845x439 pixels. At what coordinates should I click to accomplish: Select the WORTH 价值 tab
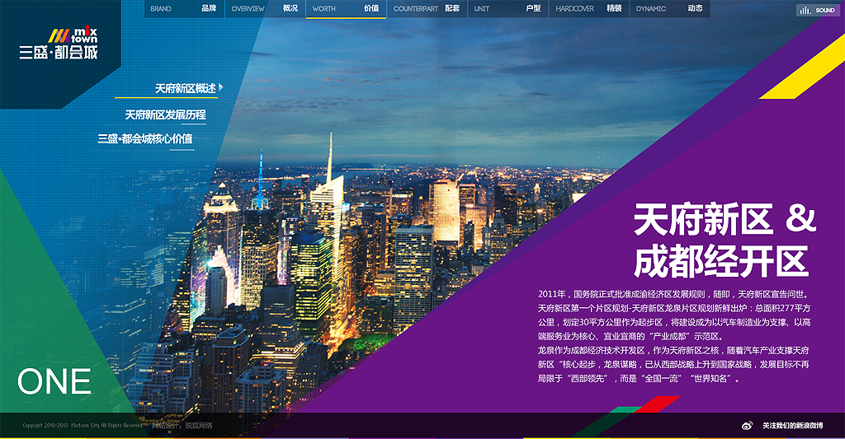(x=346, y=9)
